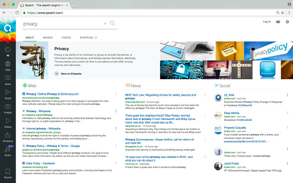This screenshot has width=293, height=183.
Task: Open the Web section heading
Action: click(x=29, y=86)
